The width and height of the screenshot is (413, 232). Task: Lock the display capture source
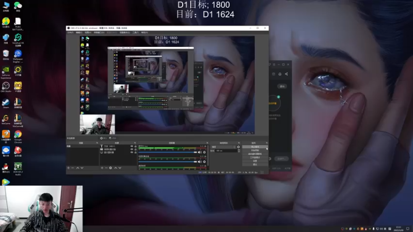tap(135, 152)
